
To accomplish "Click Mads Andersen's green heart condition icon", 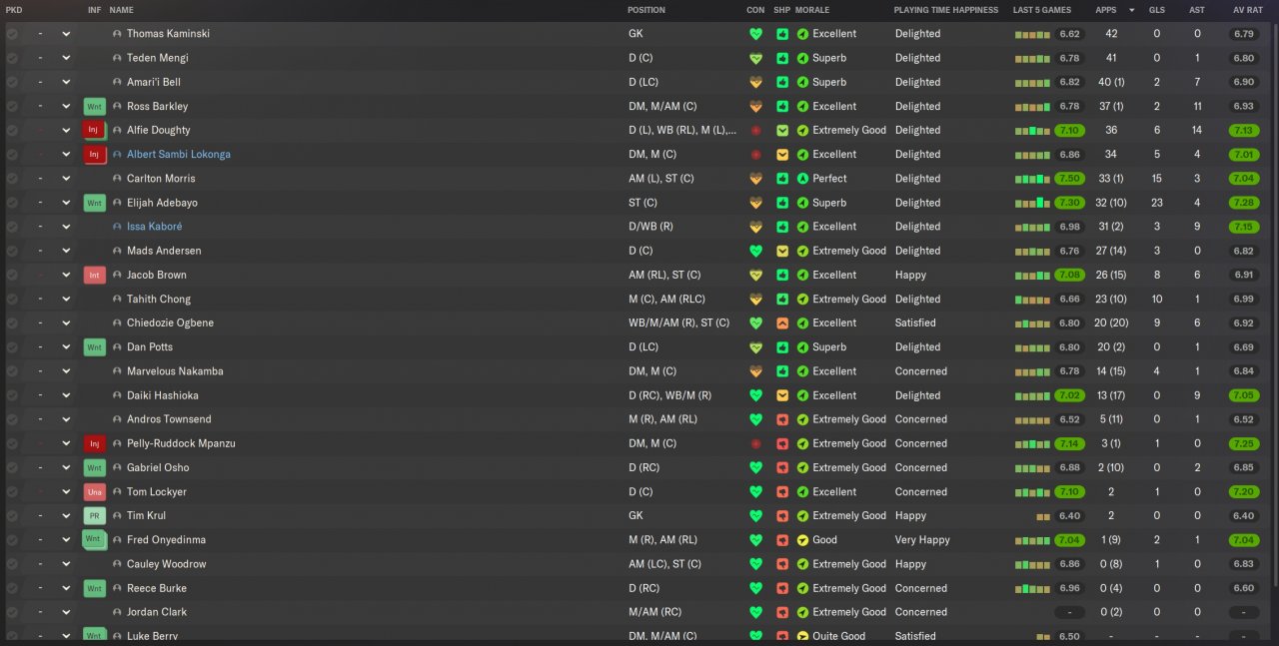I will click(x=755, y=251).
